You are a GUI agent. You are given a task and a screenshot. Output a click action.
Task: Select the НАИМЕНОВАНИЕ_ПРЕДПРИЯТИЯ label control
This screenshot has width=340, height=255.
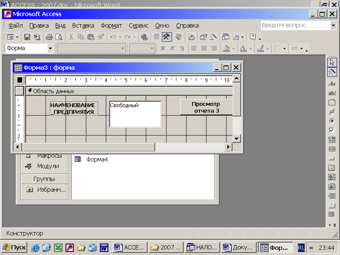point(74,108)
